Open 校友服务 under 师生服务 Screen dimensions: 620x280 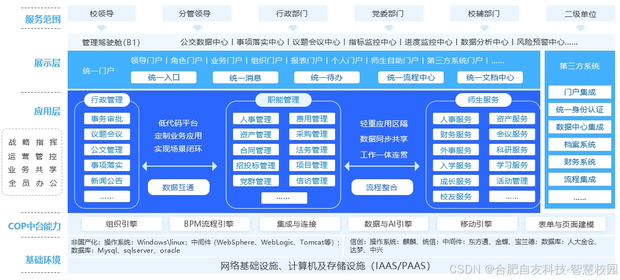[456, 197]
